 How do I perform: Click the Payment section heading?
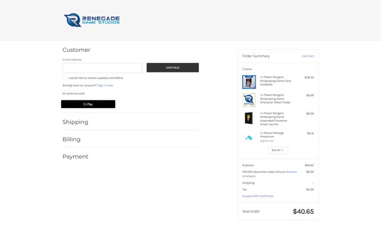click(x=76, y=156)
